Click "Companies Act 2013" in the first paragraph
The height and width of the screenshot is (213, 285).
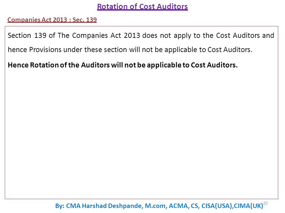(106, 35)
